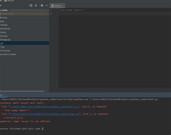Click the Project panel horizontal scrollbar

click(x=22, y=91)
